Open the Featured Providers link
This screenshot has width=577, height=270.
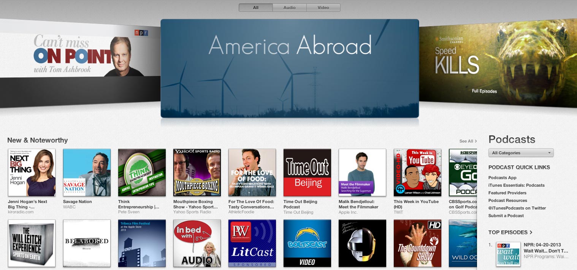(507, 193)
